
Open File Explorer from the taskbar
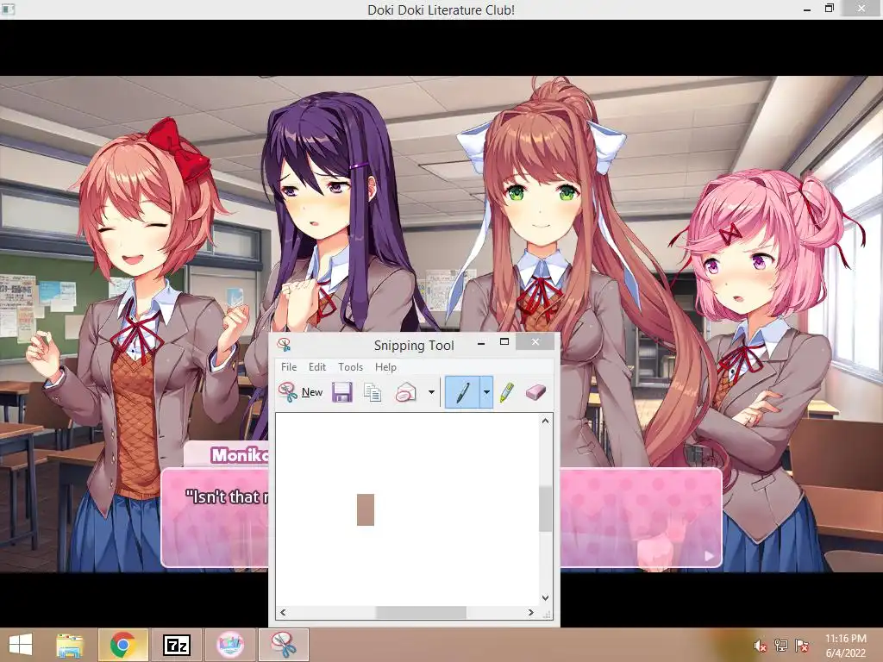(71, 645)
